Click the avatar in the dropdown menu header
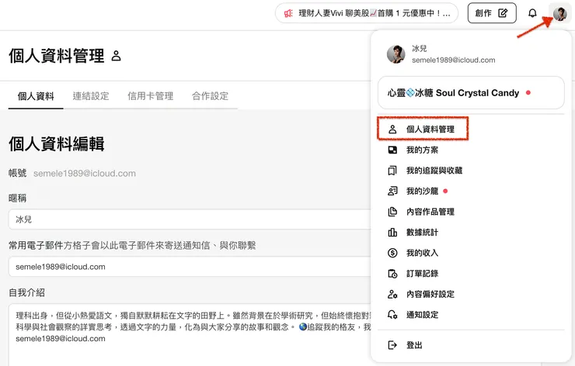This screenshot has width=575, height=366. pyautogui.click(x=396, y=54)
